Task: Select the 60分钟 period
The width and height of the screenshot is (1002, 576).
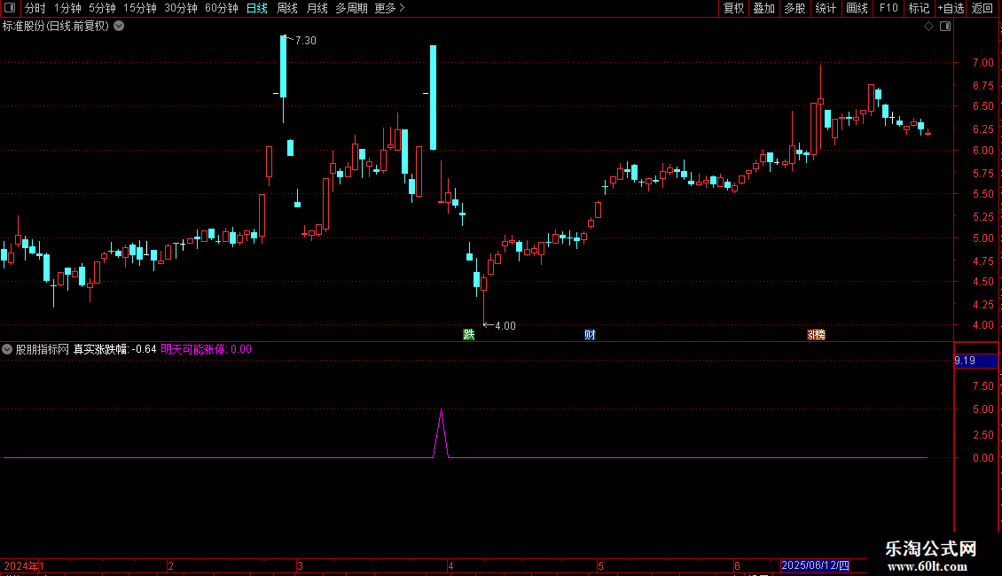Action: 222,8
